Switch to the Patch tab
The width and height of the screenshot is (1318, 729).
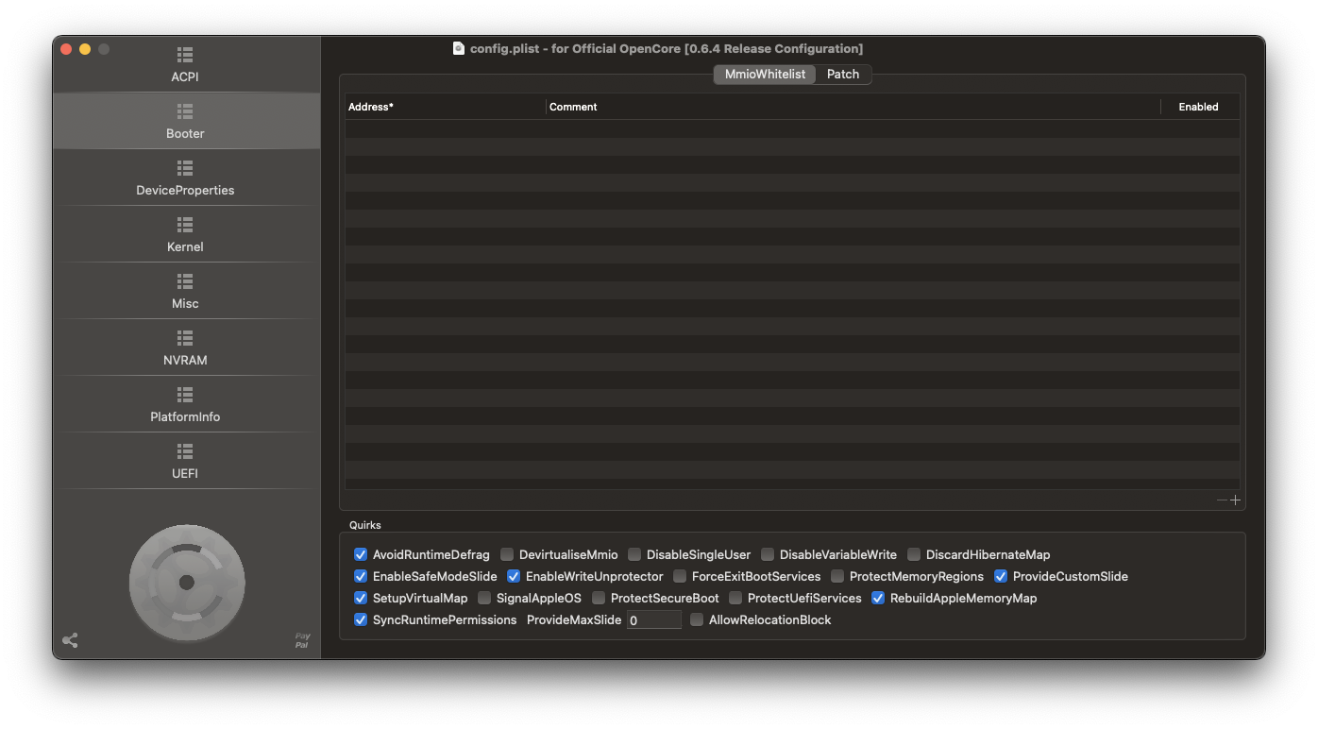click(x=842, y=74)
